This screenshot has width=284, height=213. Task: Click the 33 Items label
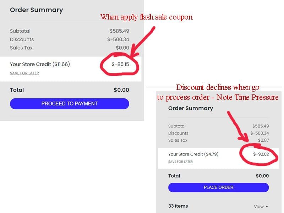pos(178,206)
